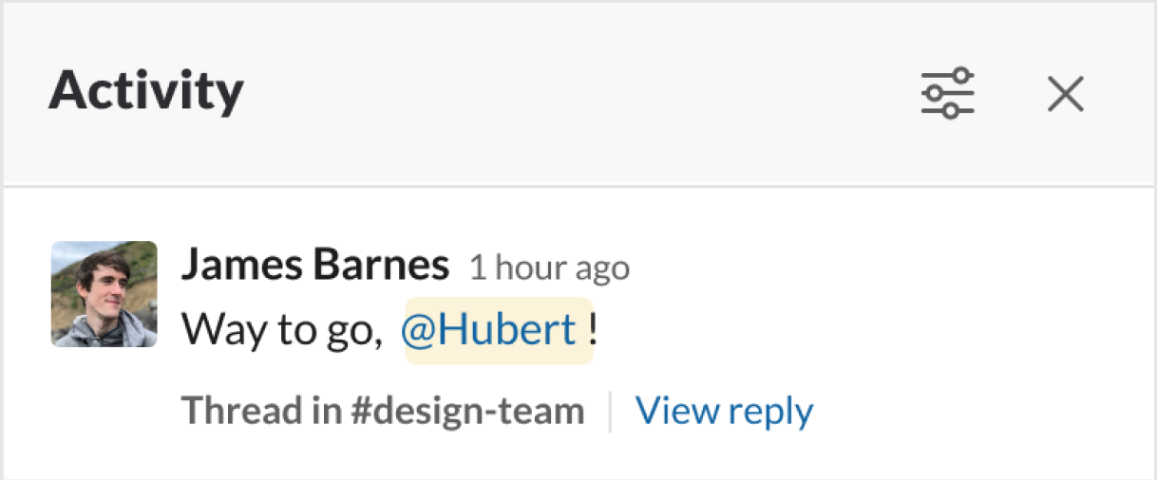Open James Barnes's profile from his name
Viewport: 1157px width, 480px height.
[x=314, y=266]
